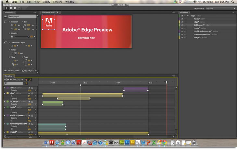Collapse the edge layer in timeline

(x=5, y=93)
